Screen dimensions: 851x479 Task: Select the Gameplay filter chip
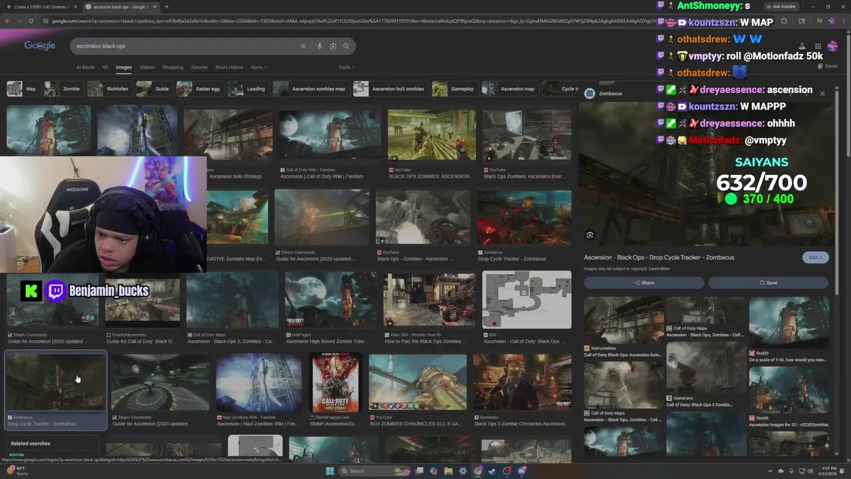click(454, 88)
